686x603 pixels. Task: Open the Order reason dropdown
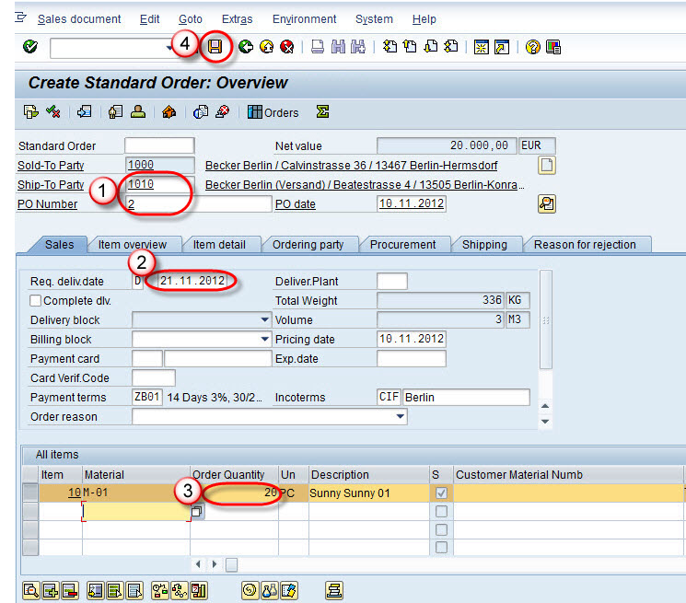pyautogui.click(x=400, y=416)
